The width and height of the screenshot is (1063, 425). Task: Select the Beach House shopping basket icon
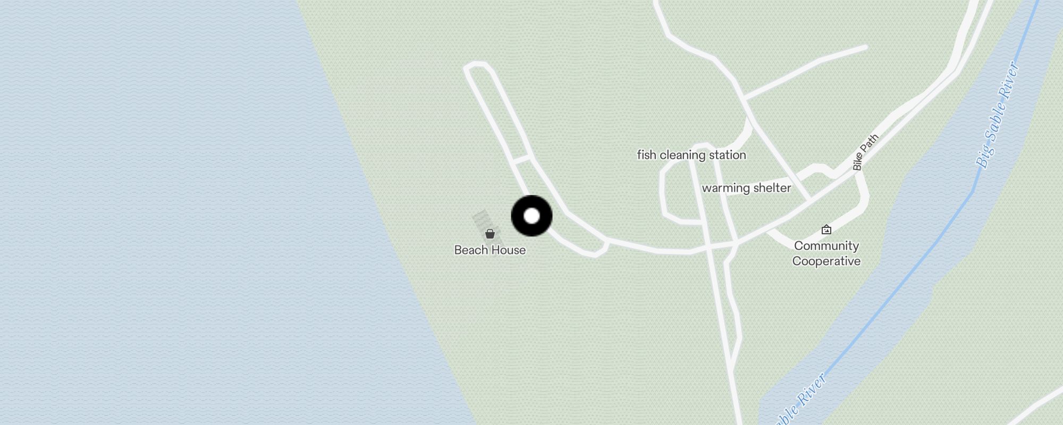pyautogui.click(x=490, y=234)
